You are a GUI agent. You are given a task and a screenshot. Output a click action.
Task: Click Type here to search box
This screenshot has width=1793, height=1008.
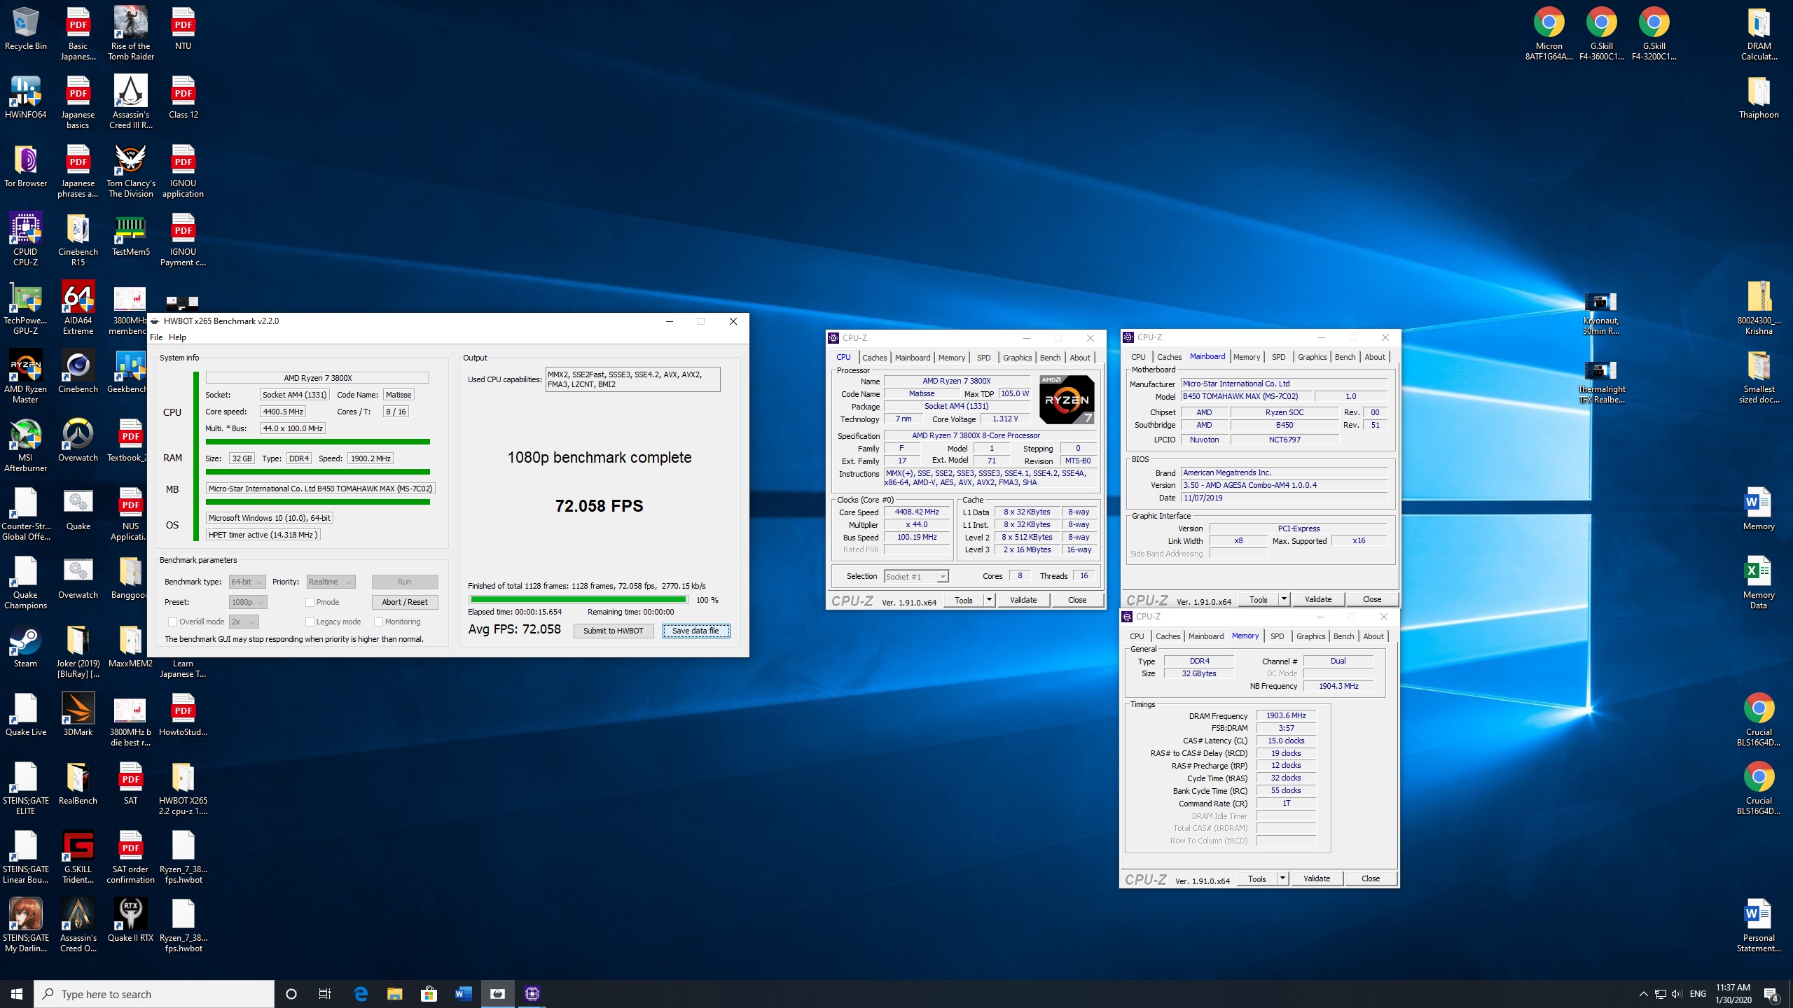154,994
